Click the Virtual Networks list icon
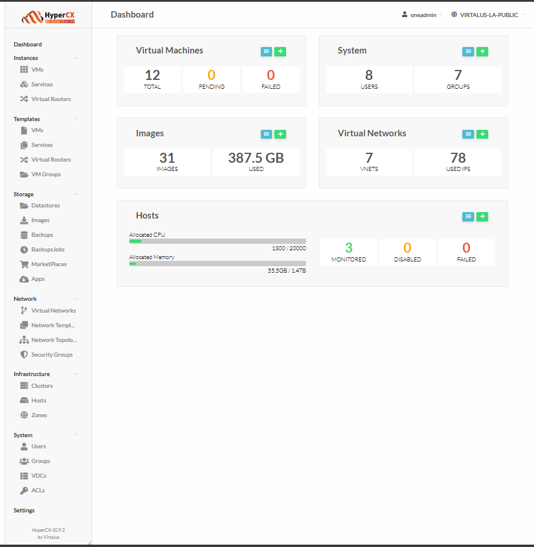The height and width of the screenshot is (547, 534). coord(468,135)
